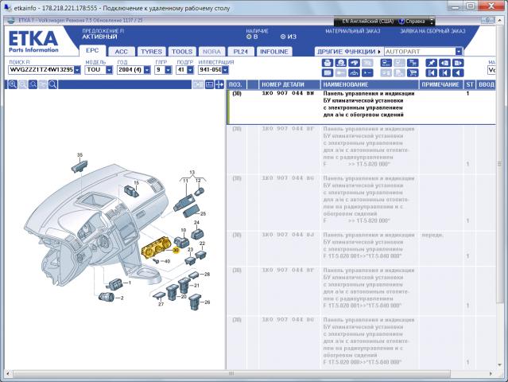
Task: Click the split layout view icon
Action: tap(209, 84)
